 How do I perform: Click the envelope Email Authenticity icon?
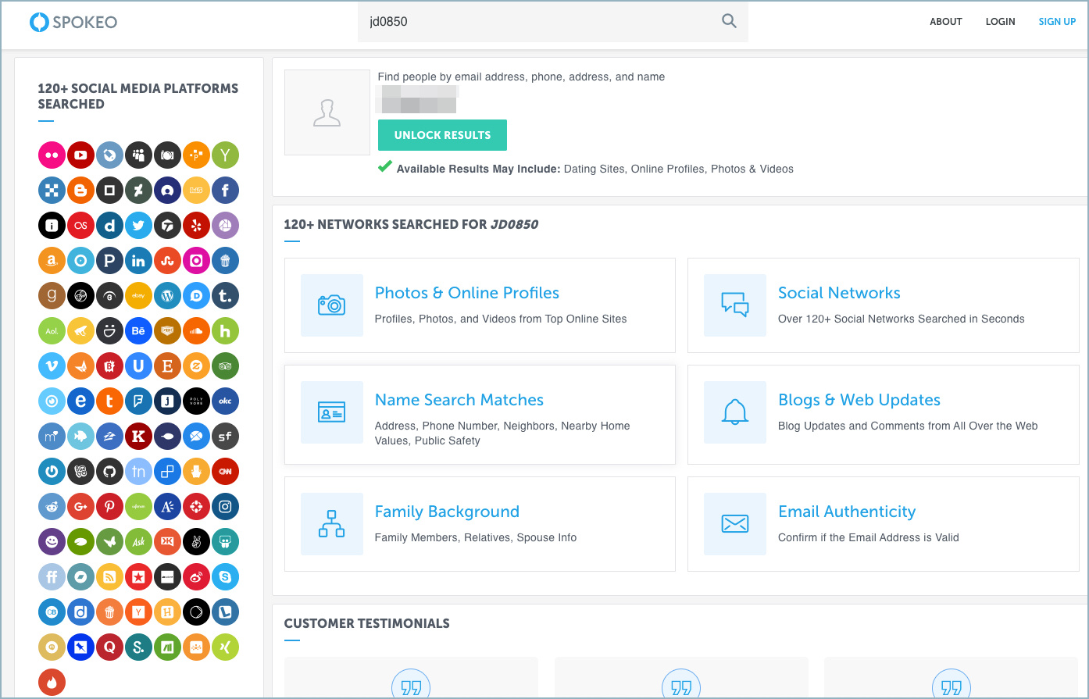pyautogui.click(x=735, y=524)
